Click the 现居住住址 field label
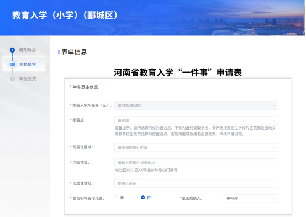The height and width of the screenshot is (217, 306). pyautogui.click(x=83, y=183)
